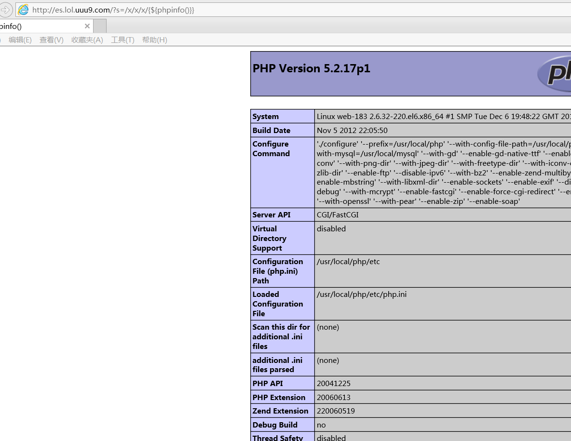Click (none) value for files parsed row
The image size is (571, 441).
[x=328, y=360]
